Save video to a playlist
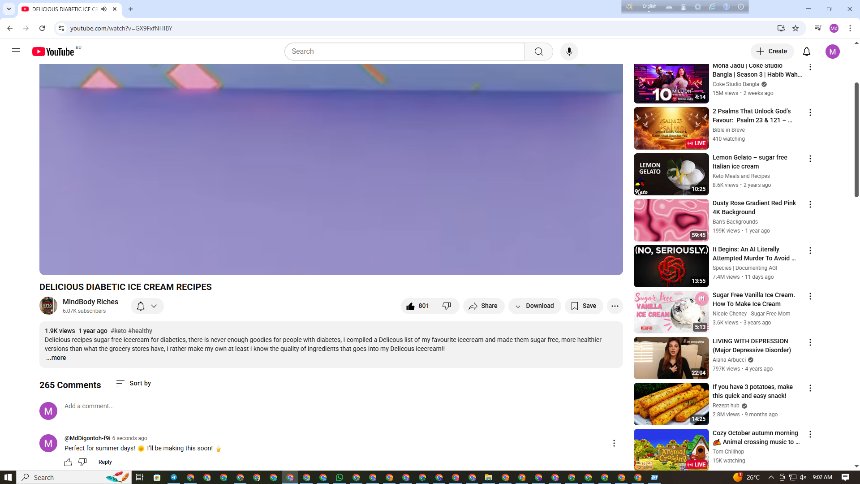The height and width of the screenshot is (484, 860). pos(584,306)
